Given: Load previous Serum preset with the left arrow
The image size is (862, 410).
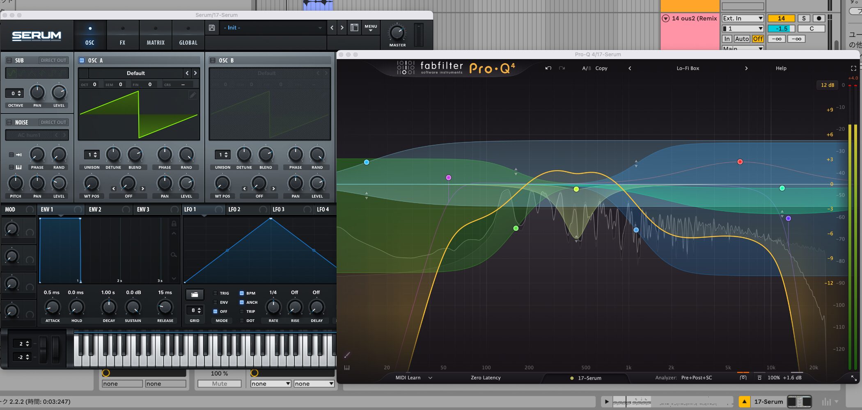Looking at the screenshot, I should pos(332,28).
